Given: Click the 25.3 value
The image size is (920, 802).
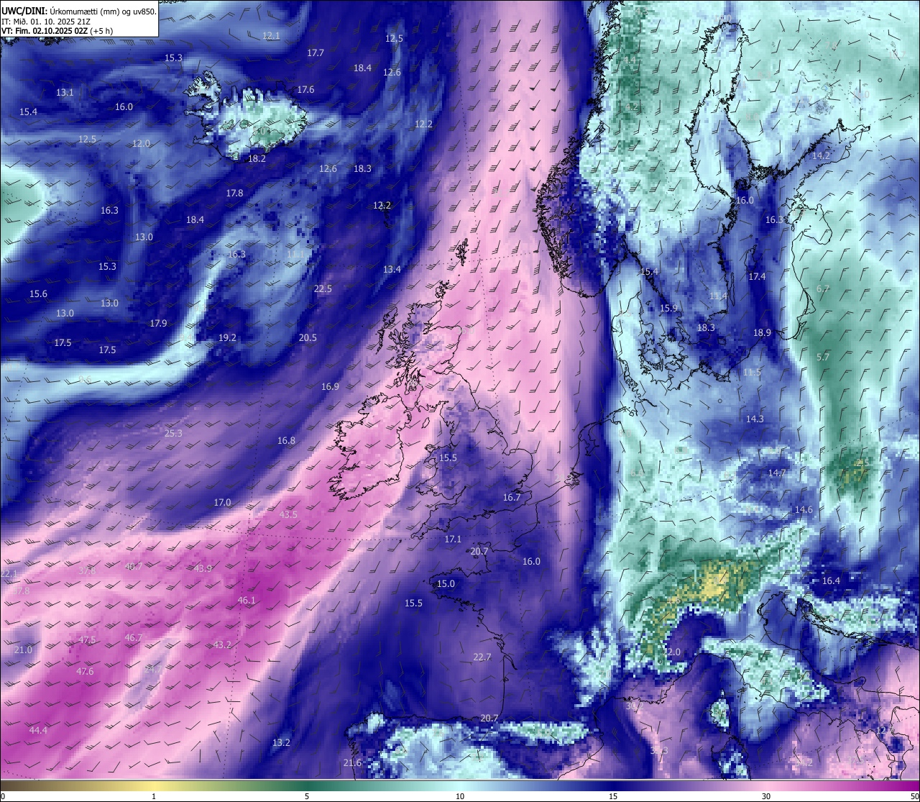Looking at the screenshot, I should 173,434.
